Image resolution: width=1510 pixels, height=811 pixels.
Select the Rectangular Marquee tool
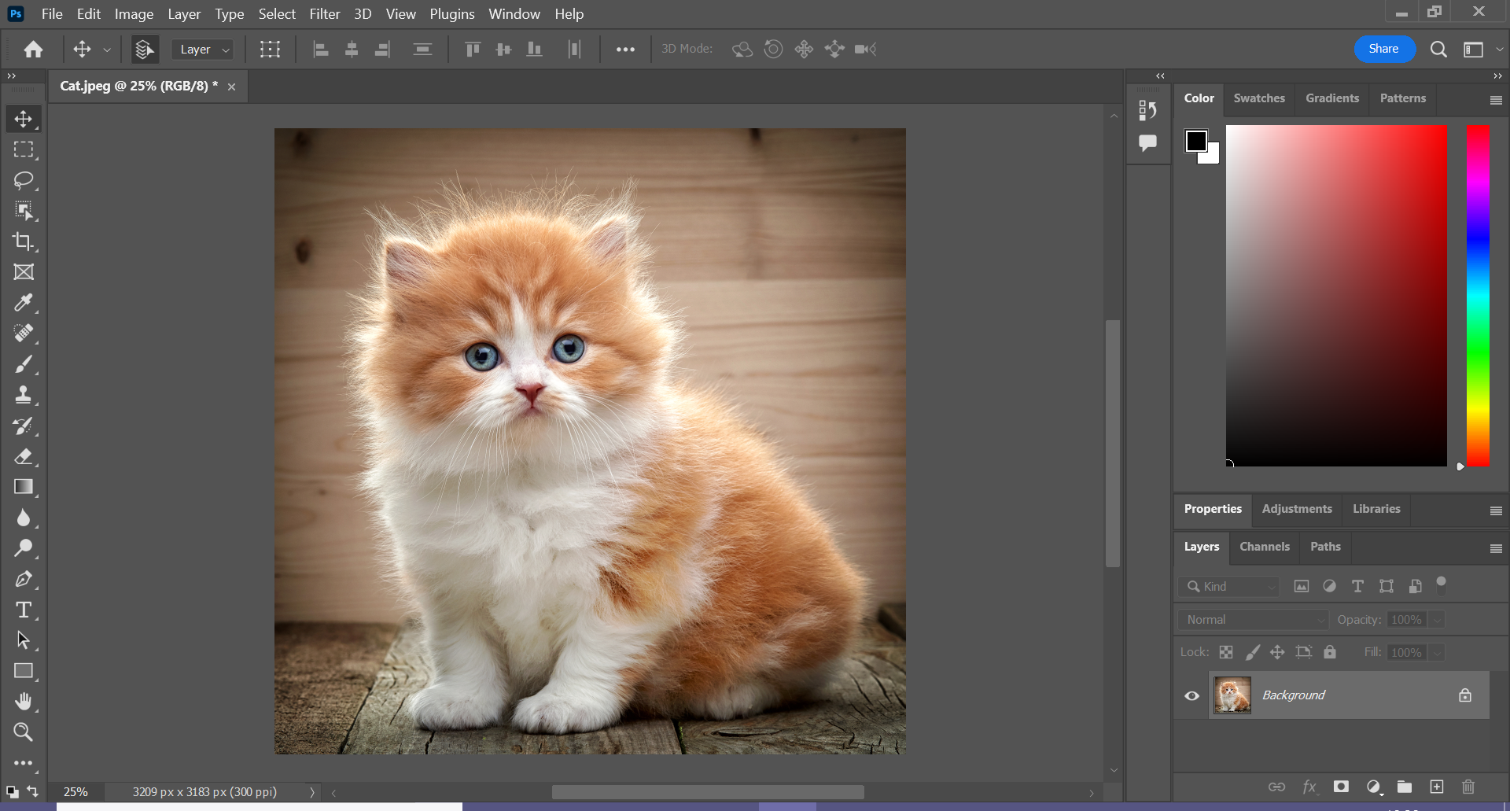coord(24,149)
